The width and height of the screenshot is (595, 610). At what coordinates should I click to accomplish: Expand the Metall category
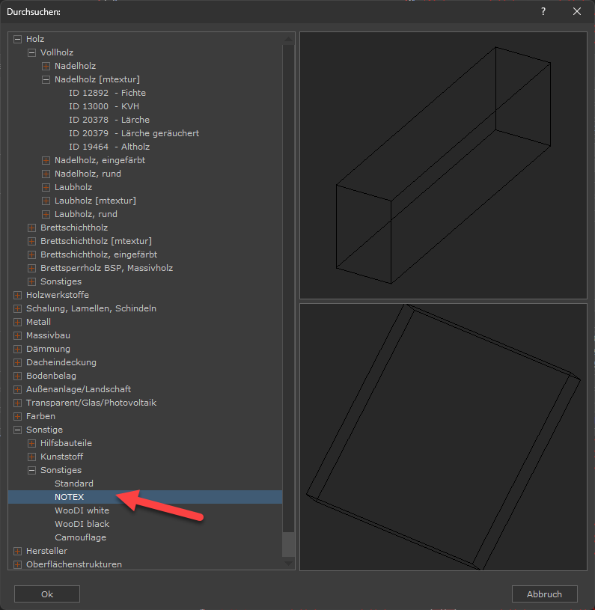[x=18, y=322]
